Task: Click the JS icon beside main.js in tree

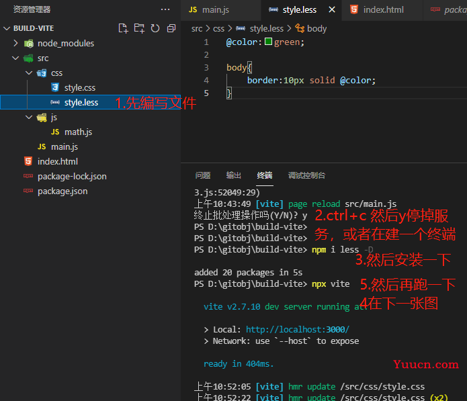Action: (x=42, y=147)
